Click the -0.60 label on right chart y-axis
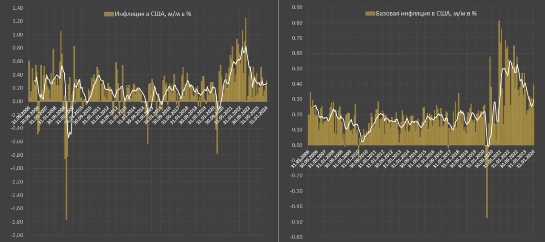 [x=296, y=237]
